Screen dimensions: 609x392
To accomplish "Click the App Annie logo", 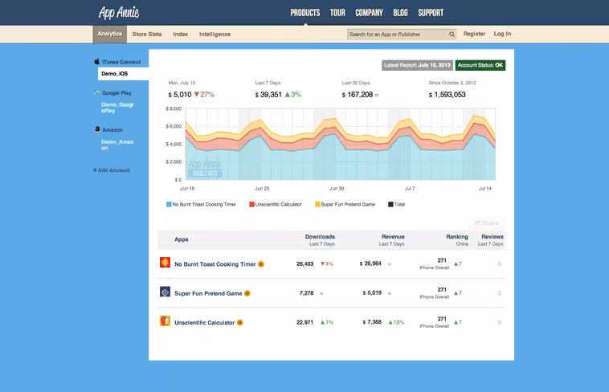I will click(x=119, y=12).
